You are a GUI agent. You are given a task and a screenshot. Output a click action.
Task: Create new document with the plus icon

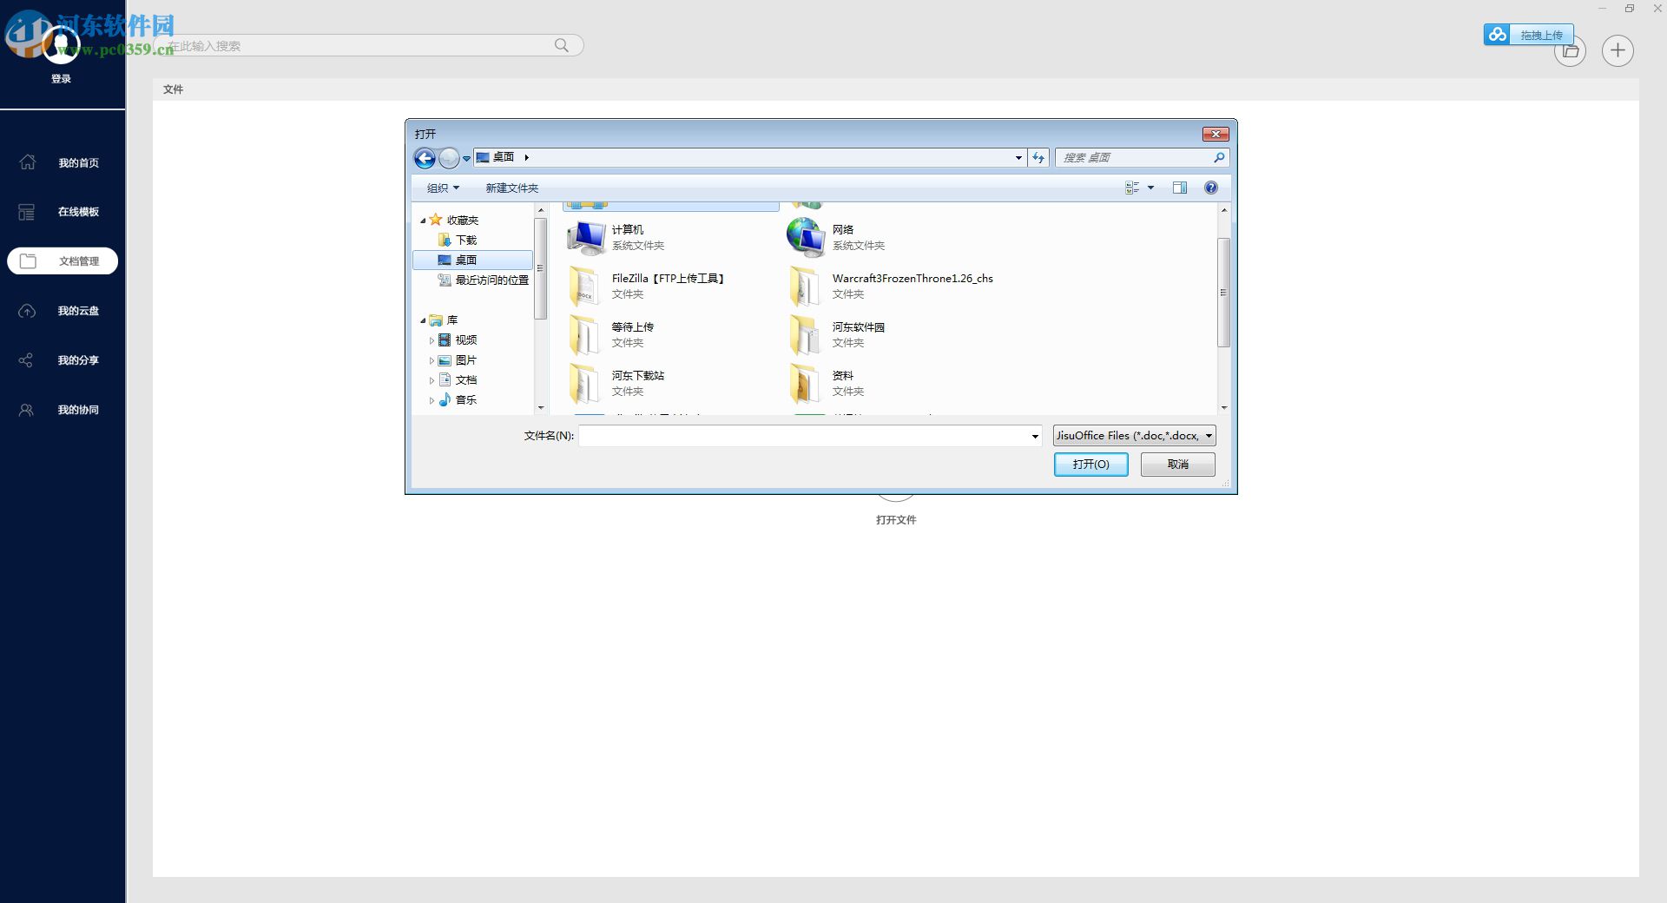pyautogui.click(x=1618, y=50)
